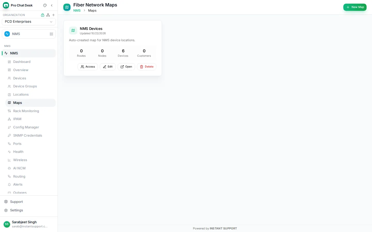Viewport: 372px width, 232px height.
Task: Open Rack Monitoring
Action: coord(30,111)
